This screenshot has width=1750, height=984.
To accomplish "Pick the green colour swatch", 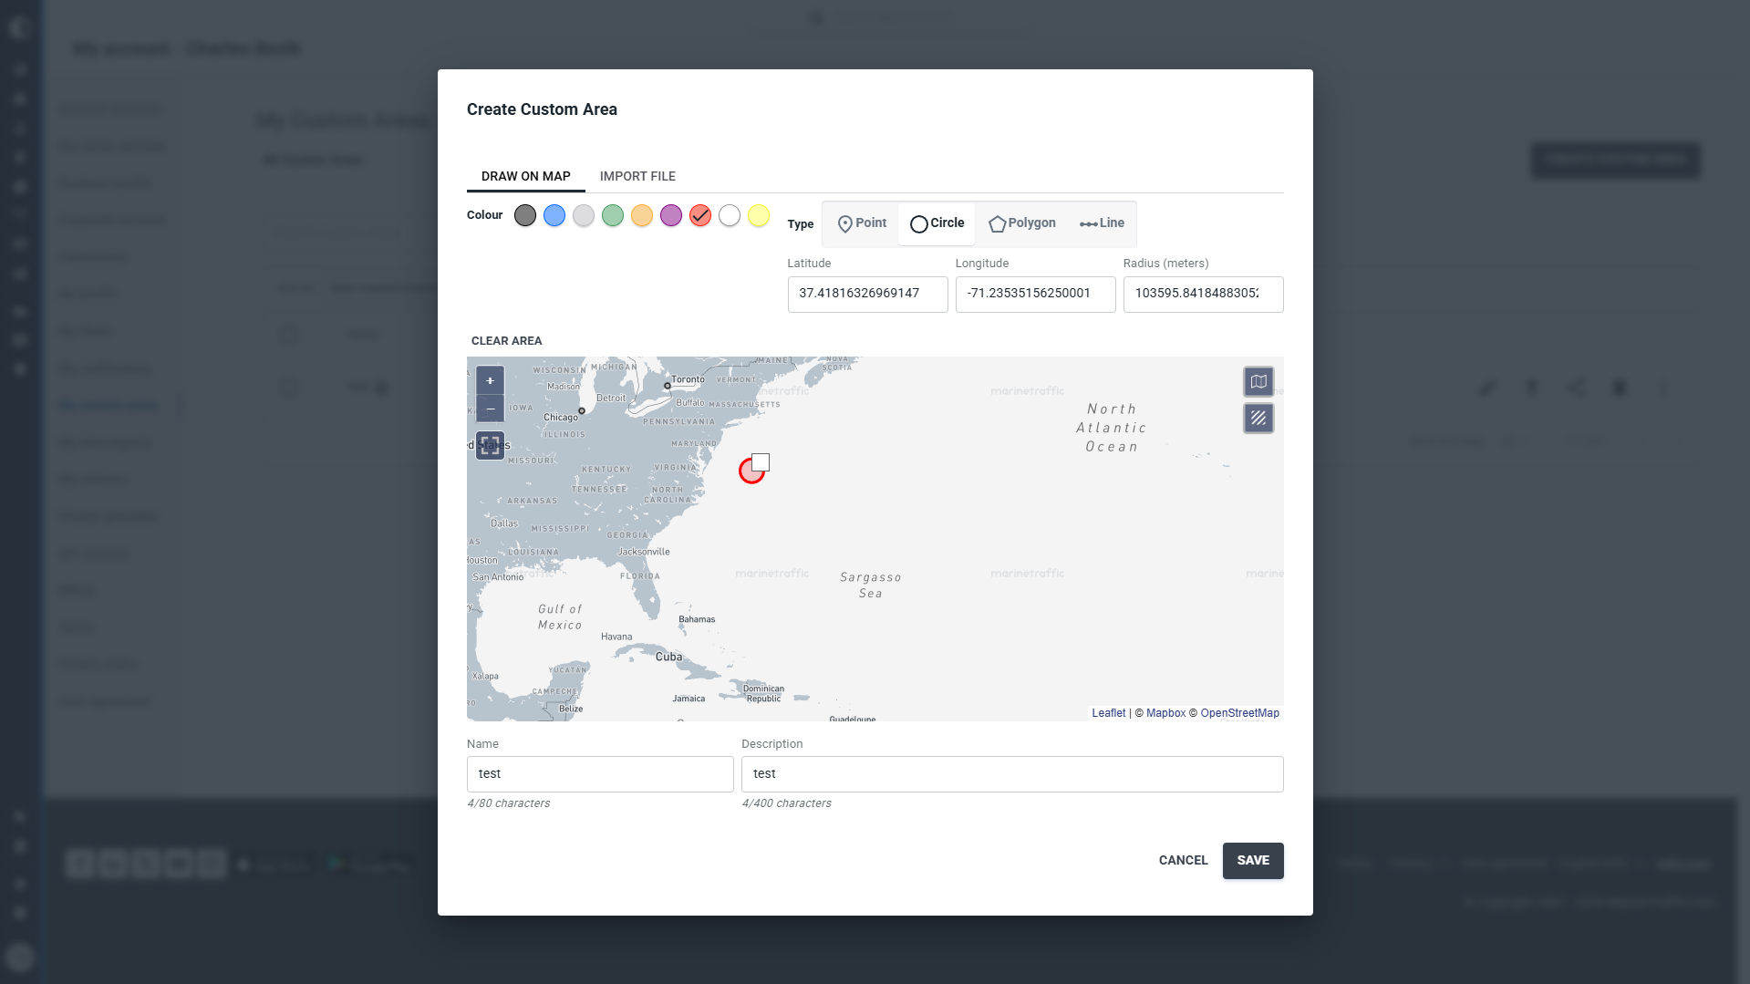I will [x=613, y=215].
